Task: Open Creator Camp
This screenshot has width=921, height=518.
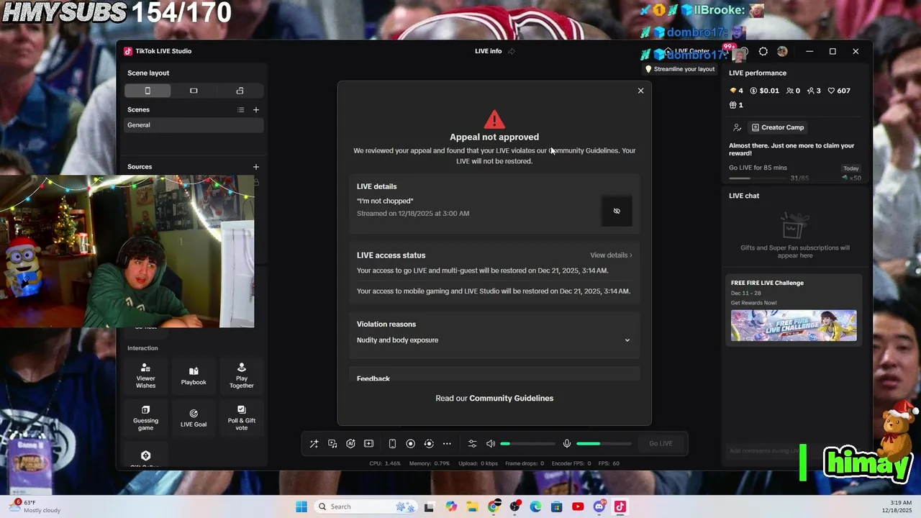Action: click(x=778, y=127)
